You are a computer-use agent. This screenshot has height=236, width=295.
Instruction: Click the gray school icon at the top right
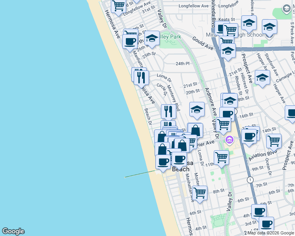point(287,9)
